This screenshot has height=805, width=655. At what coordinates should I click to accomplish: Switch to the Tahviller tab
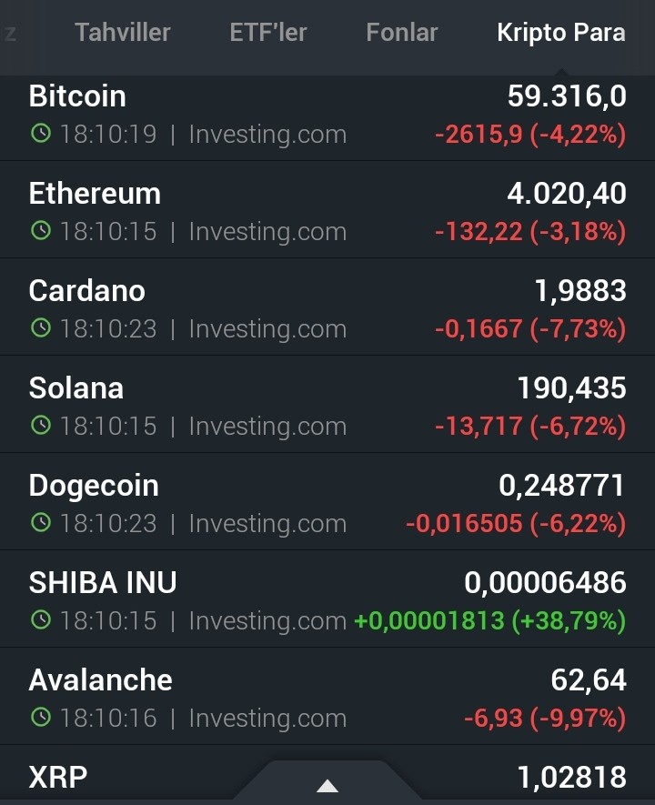point(122,33)
